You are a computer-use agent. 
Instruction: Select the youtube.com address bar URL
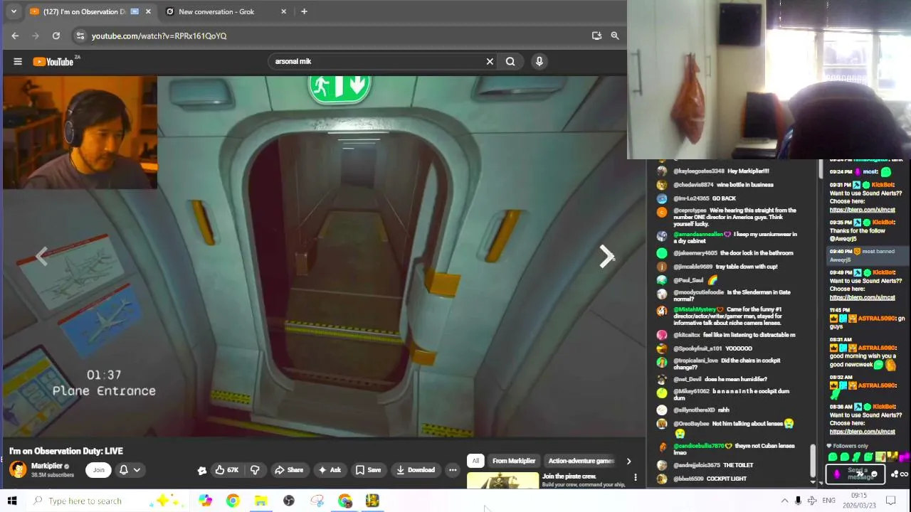tap(159, 36)
